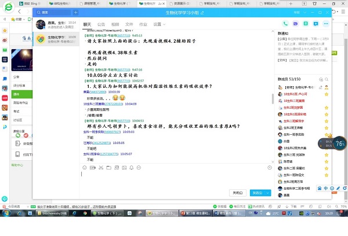The image size is (348, 236).
Task: Switch to the 公告 tab
Action: point(101,24)
